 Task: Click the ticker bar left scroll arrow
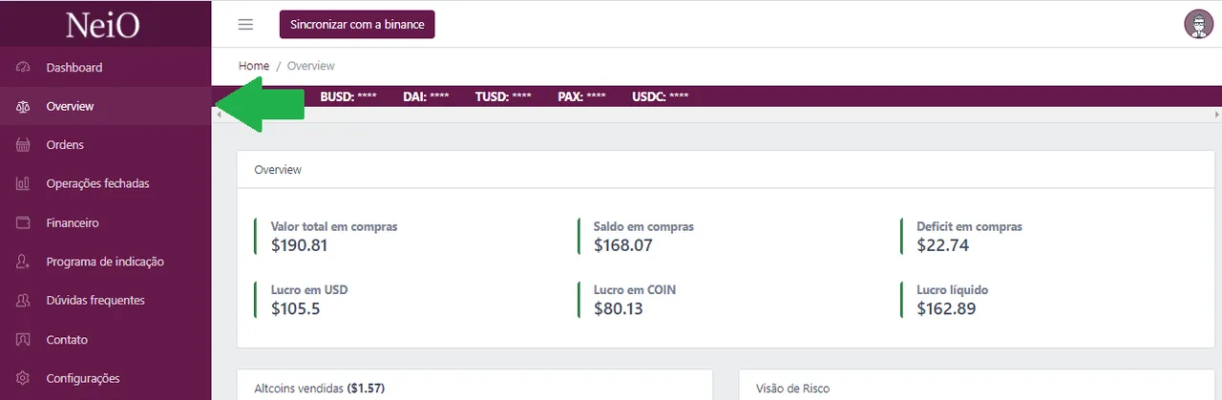pos(219,115)
